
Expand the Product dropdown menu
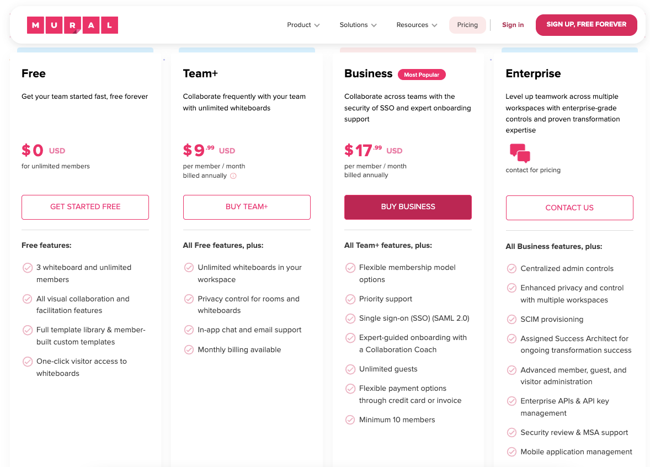[303, 25]
